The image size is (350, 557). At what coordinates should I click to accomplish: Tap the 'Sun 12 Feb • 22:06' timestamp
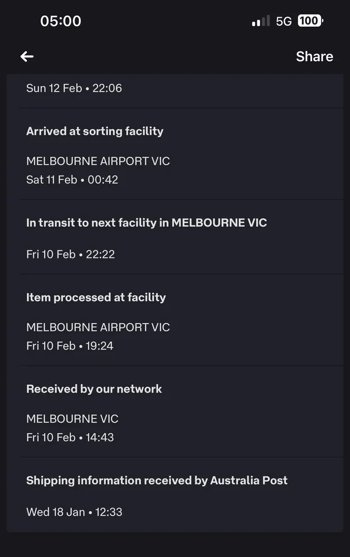(x=74, y=88)
